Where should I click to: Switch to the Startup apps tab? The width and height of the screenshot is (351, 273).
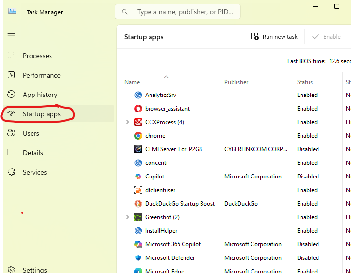41,114
